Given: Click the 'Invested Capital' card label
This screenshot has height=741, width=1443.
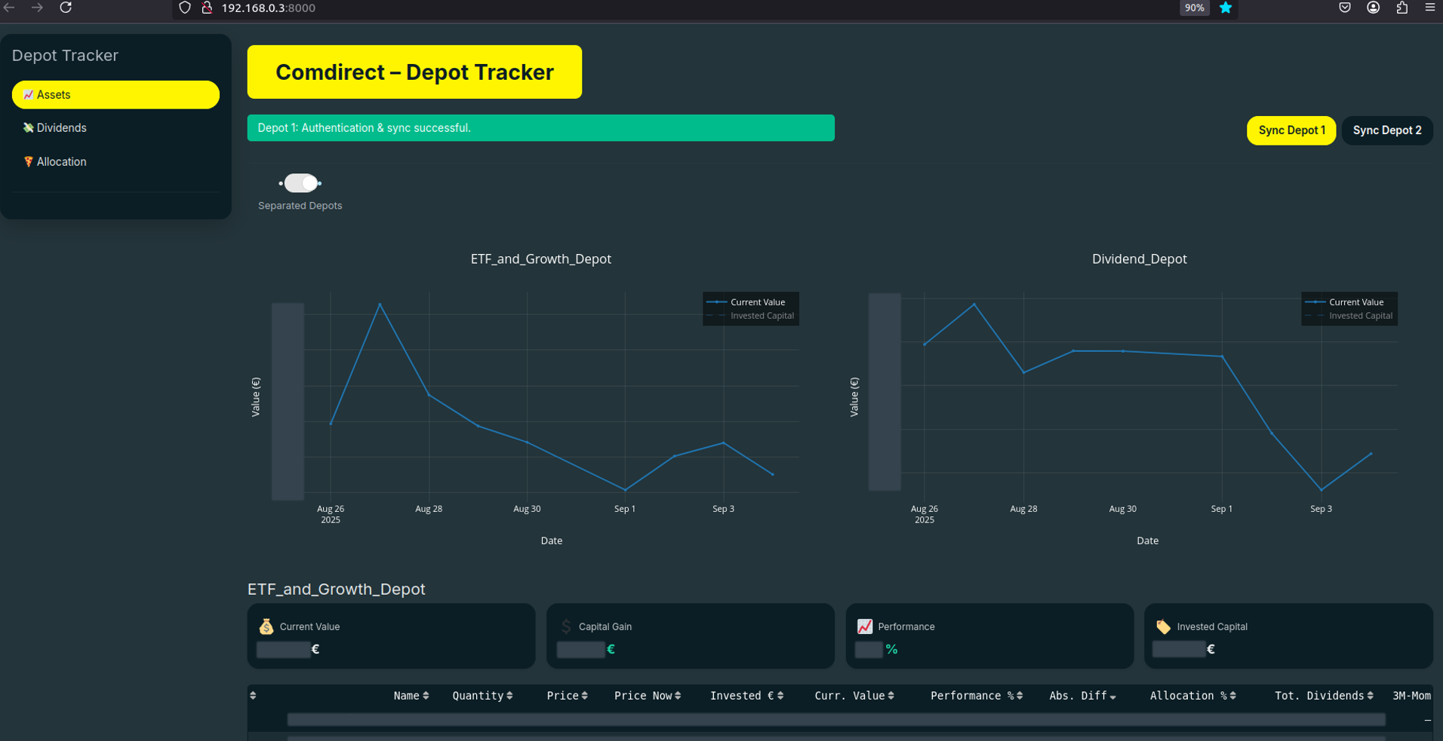Looking at the screenshot, I should click(x=1212, y=627).
